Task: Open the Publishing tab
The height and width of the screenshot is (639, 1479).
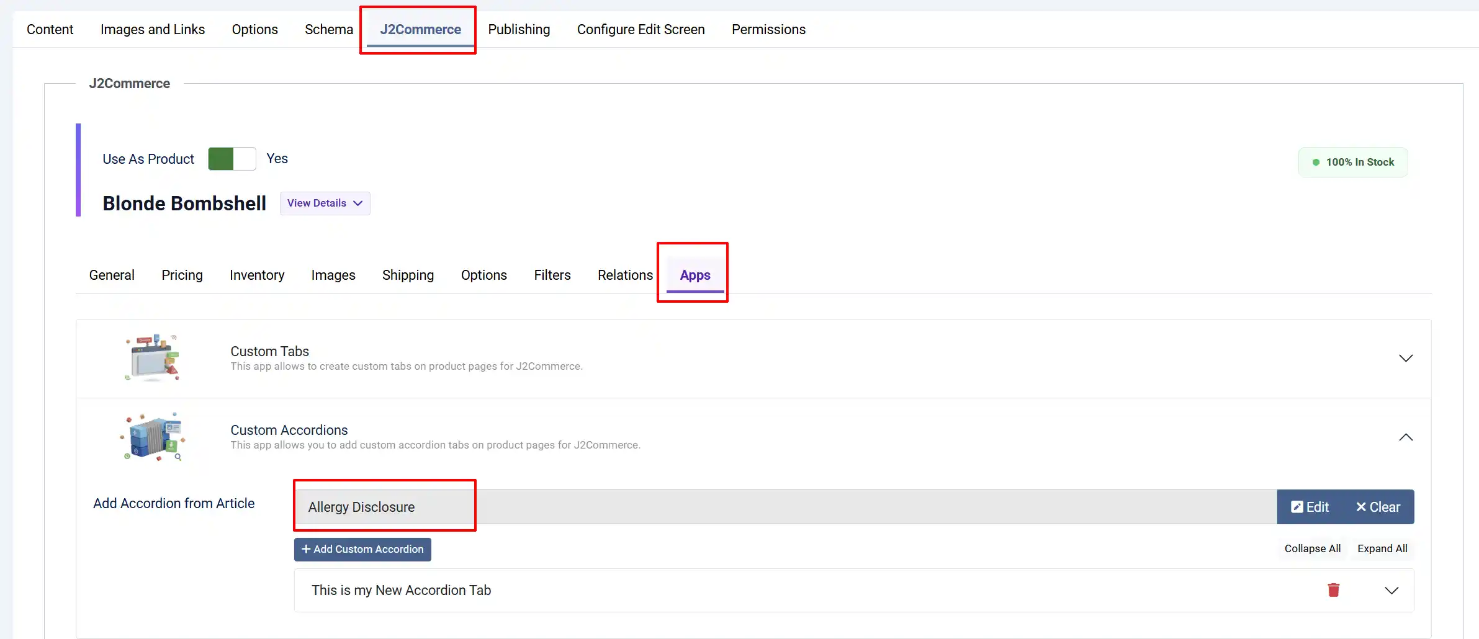Action: pos(519,29)
